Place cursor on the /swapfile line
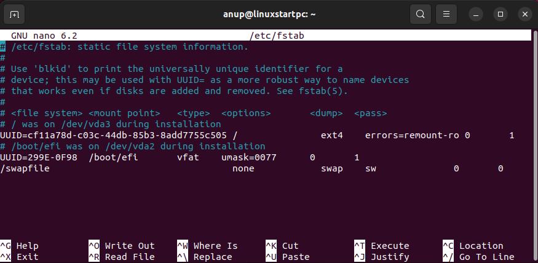 pyautogui.click(x=251, y=169)
